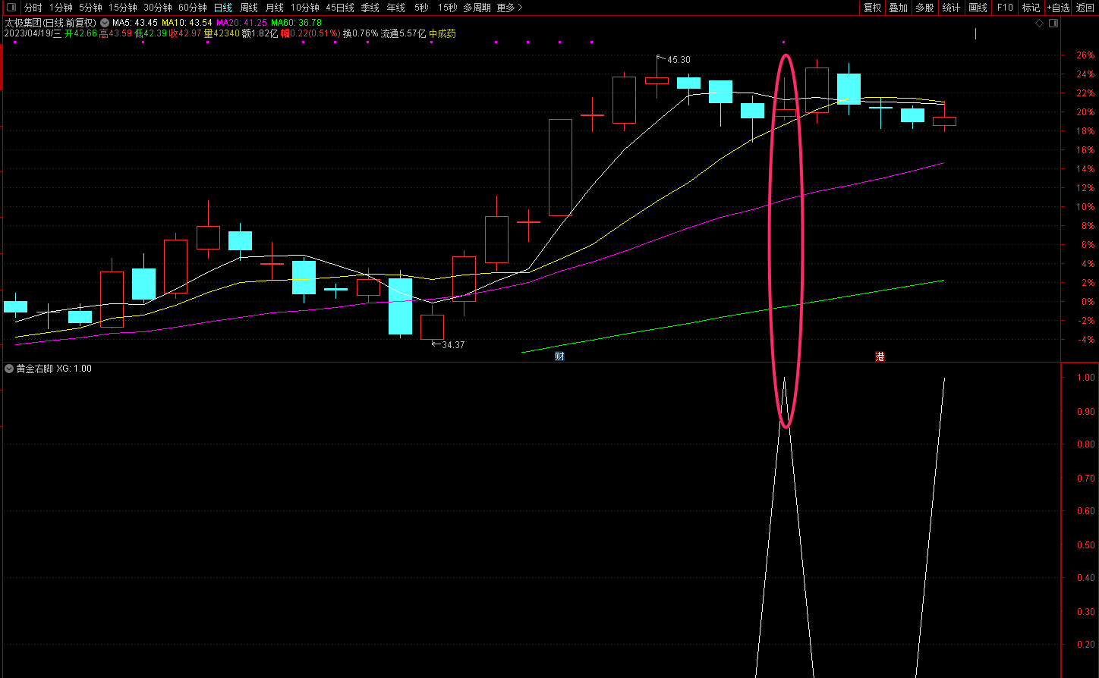Click the 港 marker icon on the chart

880,356
